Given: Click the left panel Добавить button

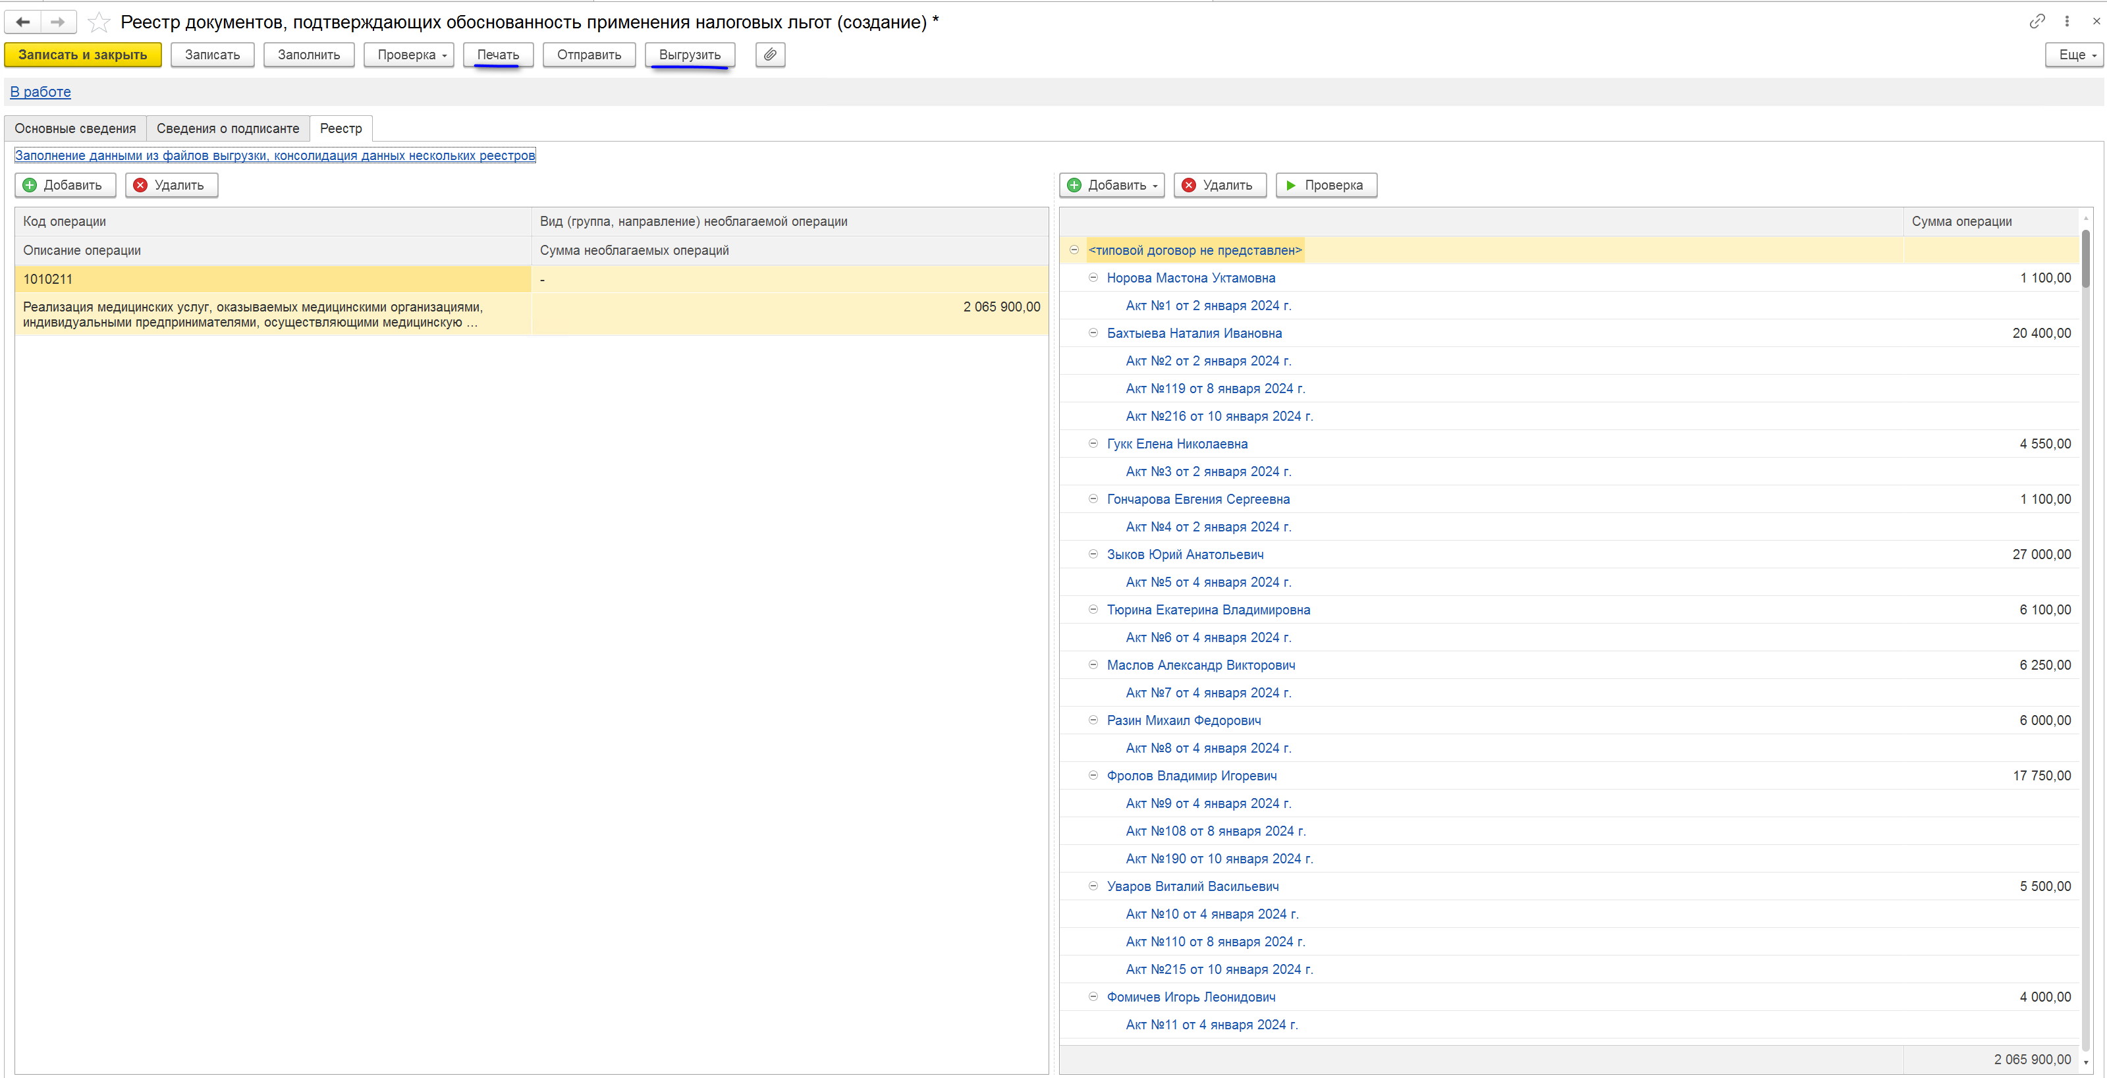Looking at the screenshot, I should (65, 185).
